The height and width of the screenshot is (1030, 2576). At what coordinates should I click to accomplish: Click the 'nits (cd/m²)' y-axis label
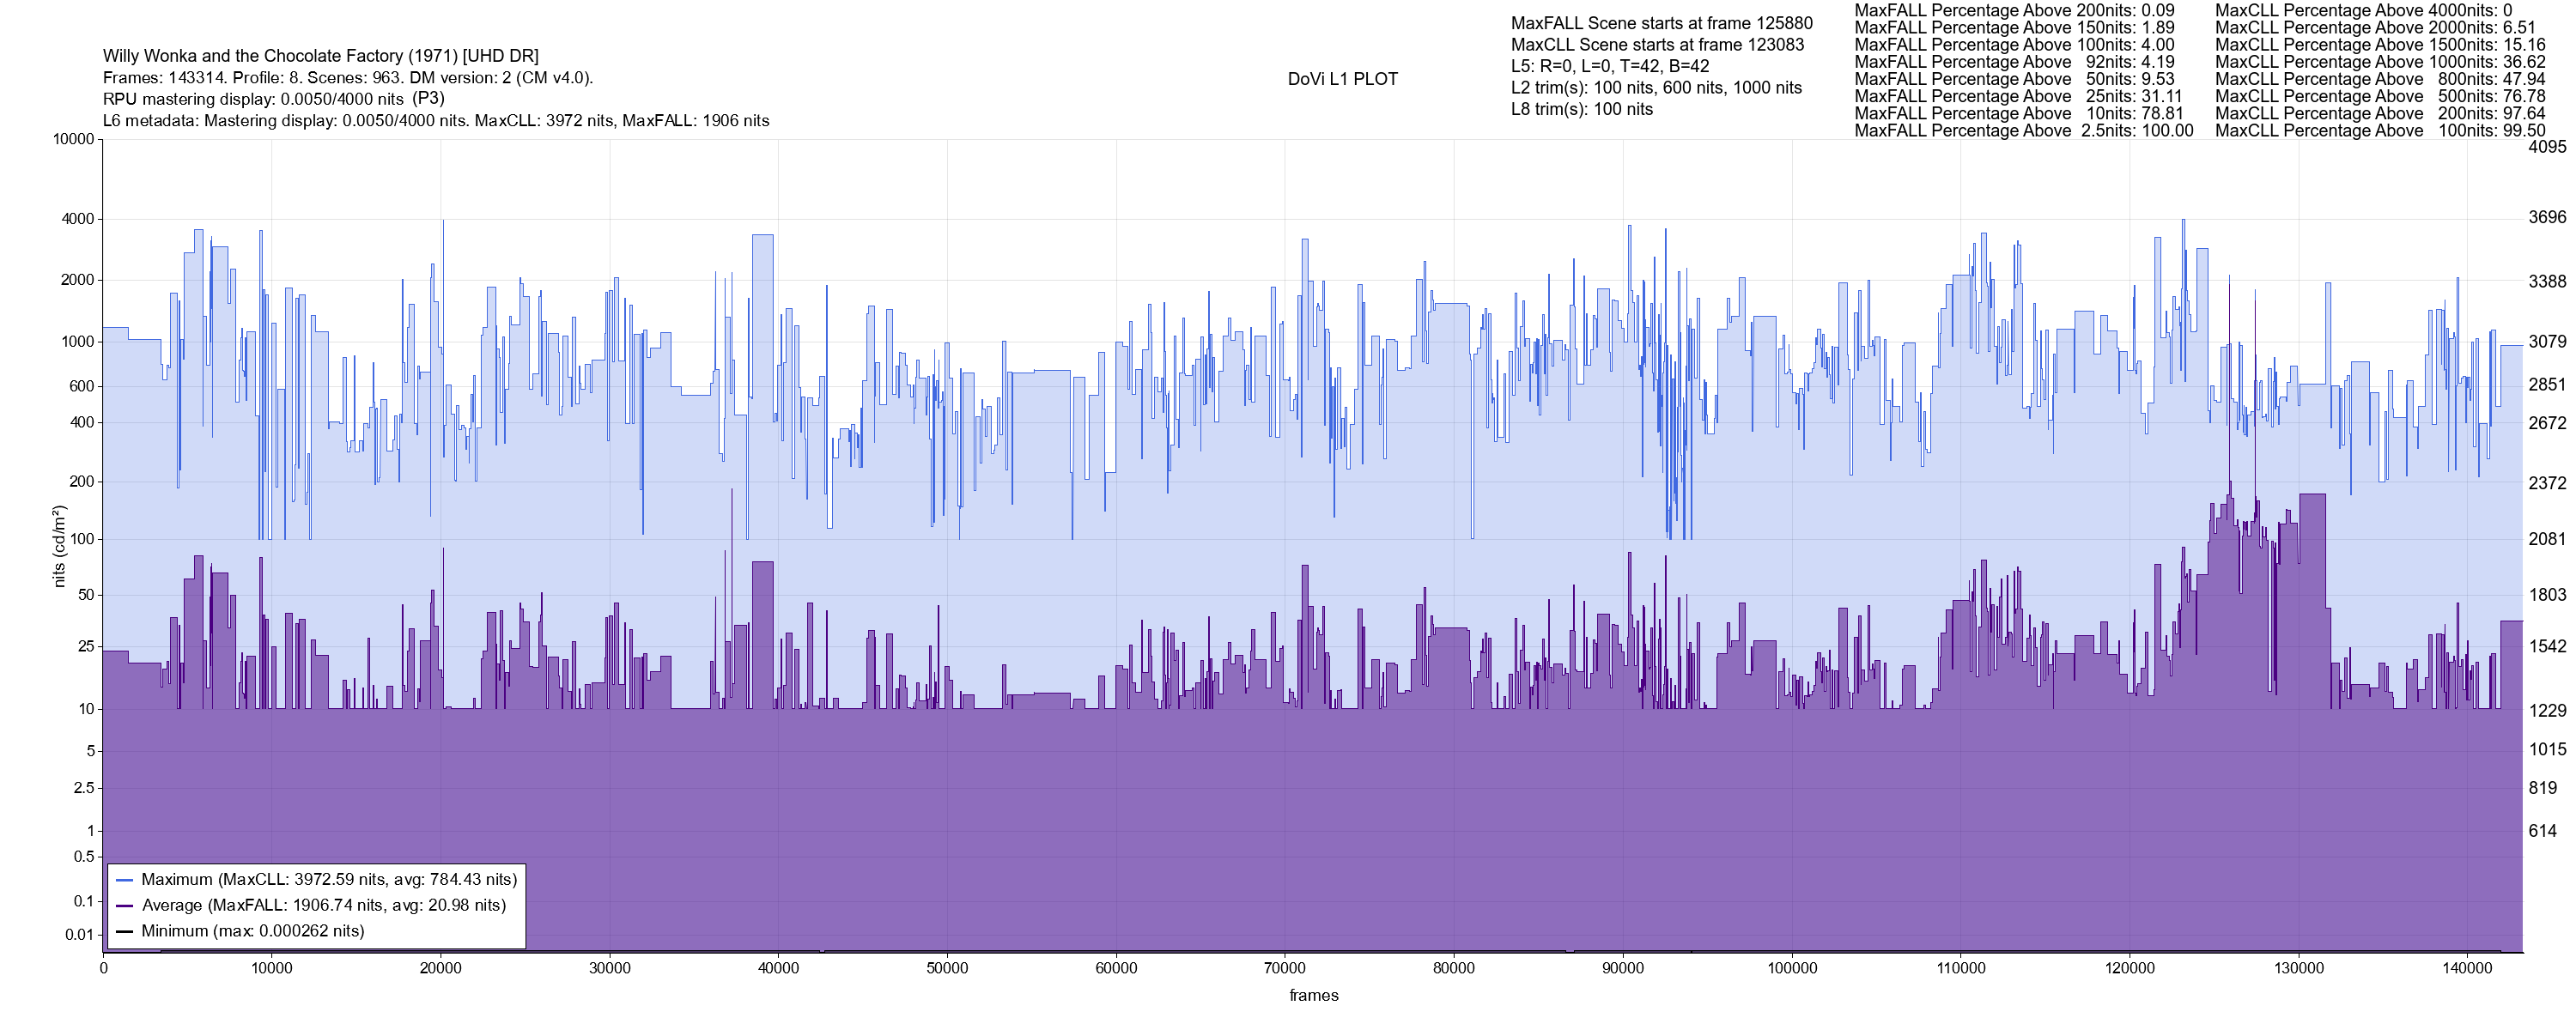click(x=60, y=546)
